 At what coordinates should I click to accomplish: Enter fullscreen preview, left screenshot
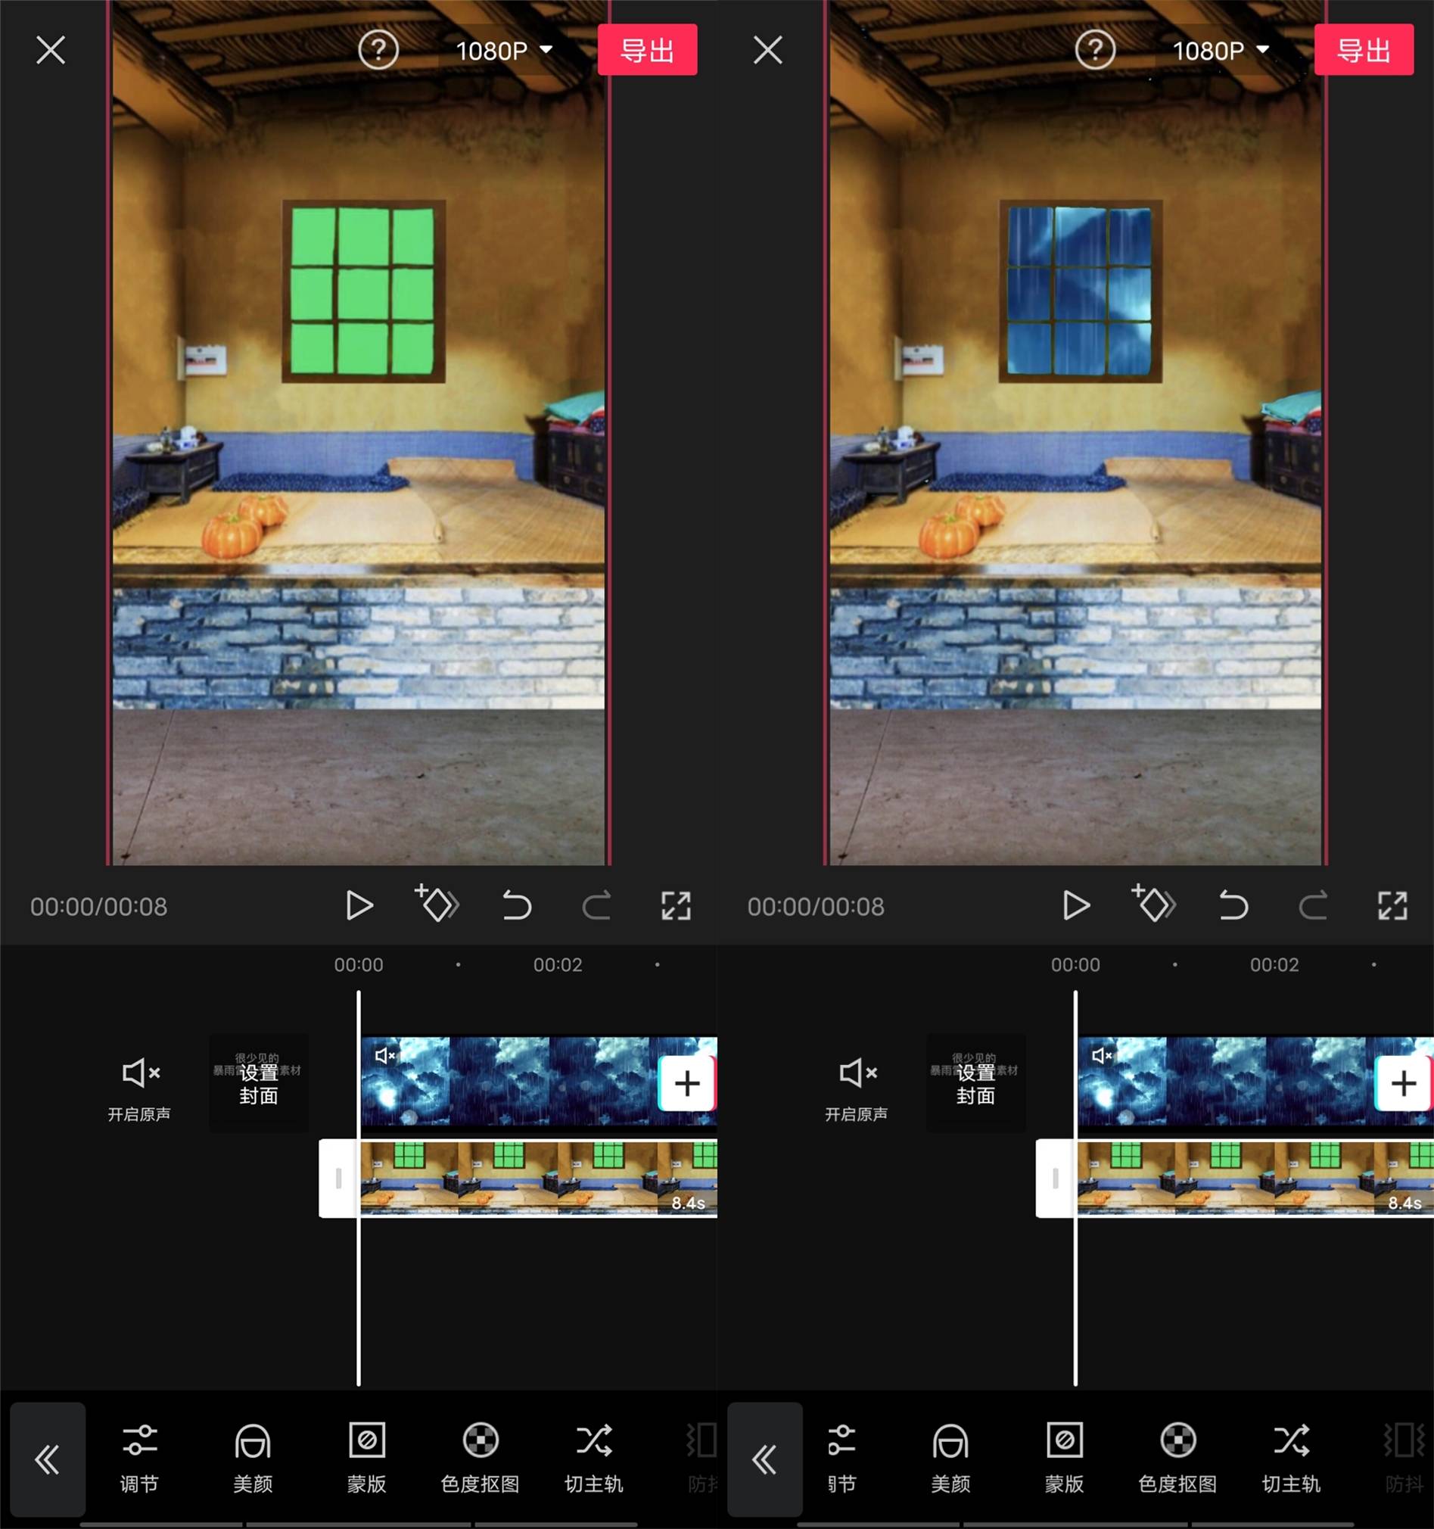(676, 906)
